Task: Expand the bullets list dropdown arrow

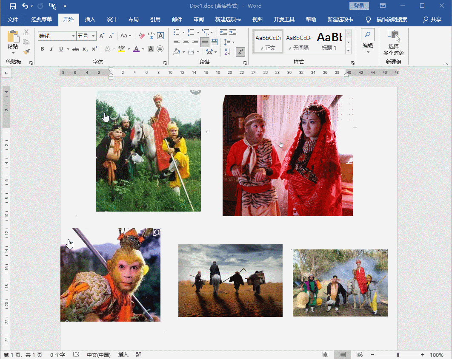Action: tap(183, 32)
